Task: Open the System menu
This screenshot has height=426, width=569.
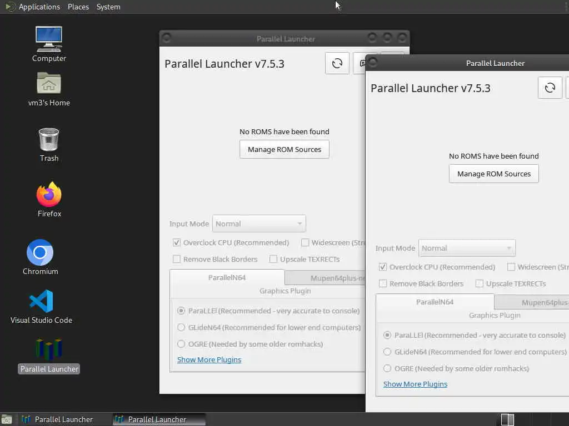Action: pos(108,7)
